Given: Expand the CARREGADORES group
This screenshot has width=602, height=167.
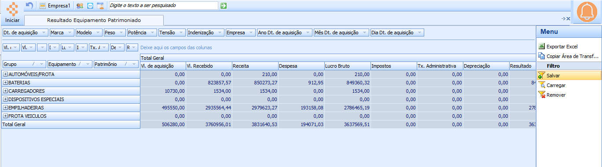Looking at the screenshot, I should [x=6, y=91].
